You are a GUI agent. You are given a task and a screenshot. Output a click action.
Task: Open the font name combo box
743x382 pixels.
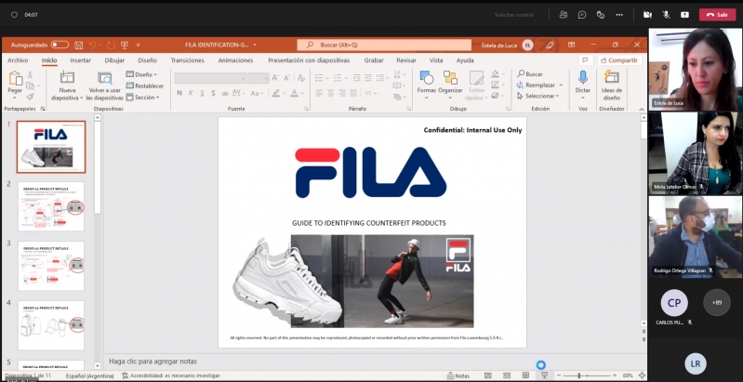click(x=210, y=78)
